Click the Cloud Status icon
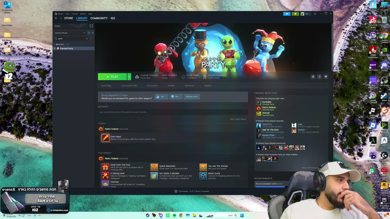The width and height of the screenshot is (390, 219). click(137, 77)
